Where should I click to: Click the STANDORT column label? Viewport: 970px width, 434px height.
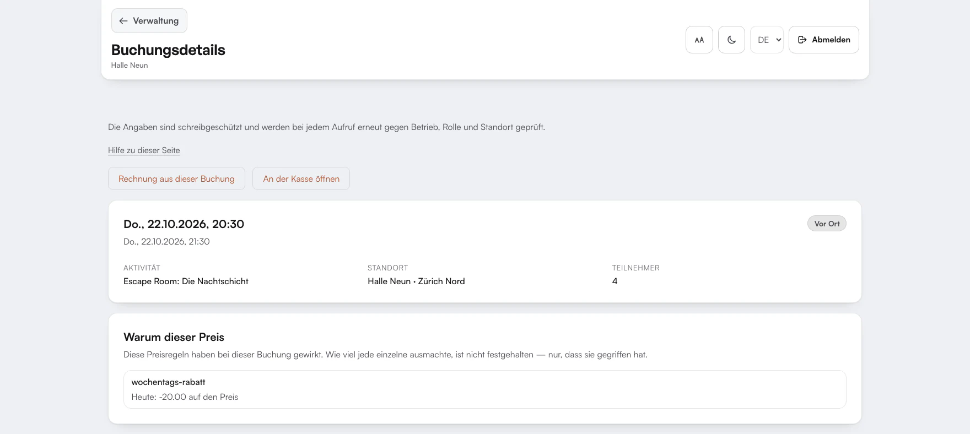click(387, 268)
